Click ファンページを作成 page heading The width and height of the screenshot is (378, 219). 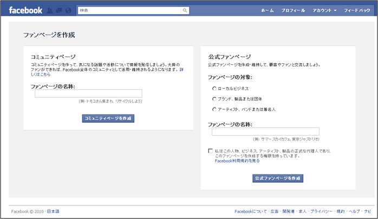coord(49,35)
